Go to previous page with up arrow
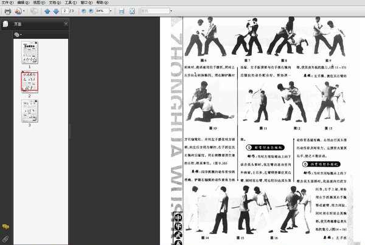The width and height of the screenshot is (365, 245). point(47,11)
